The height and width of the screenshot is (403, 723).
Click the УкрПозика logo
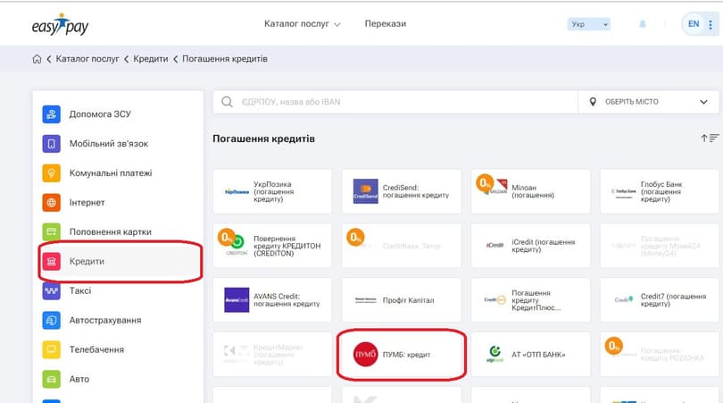pyautogui.click(x=237, y=191)
